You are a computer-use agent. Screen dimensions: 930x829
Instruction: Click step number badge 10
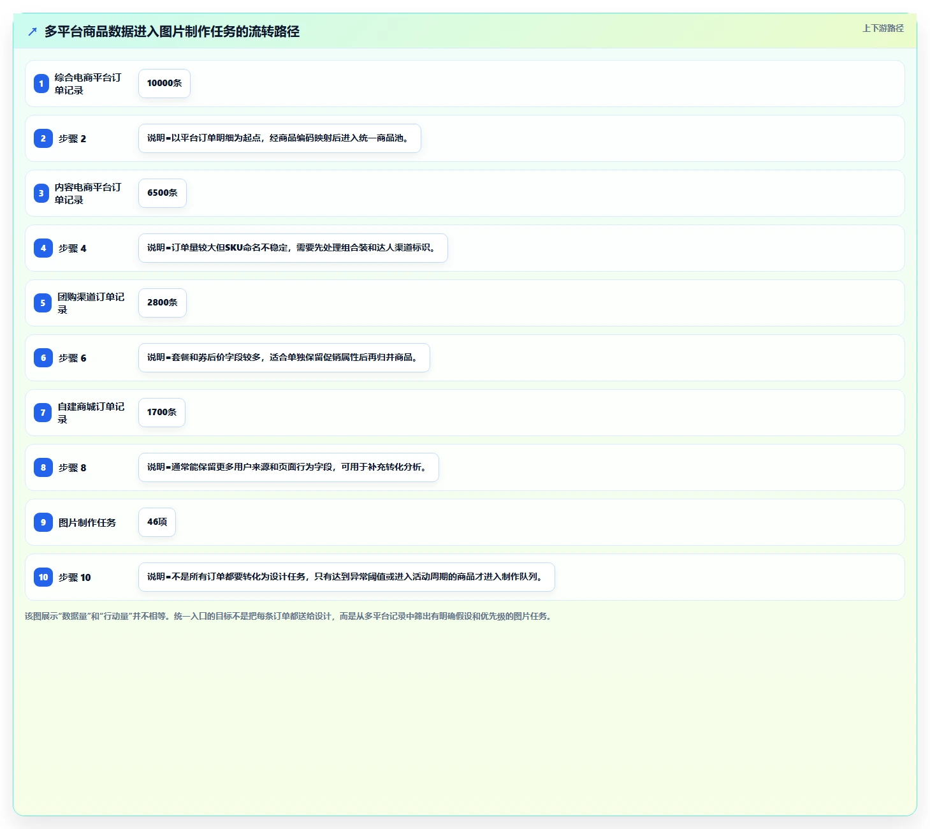(43, 577)
